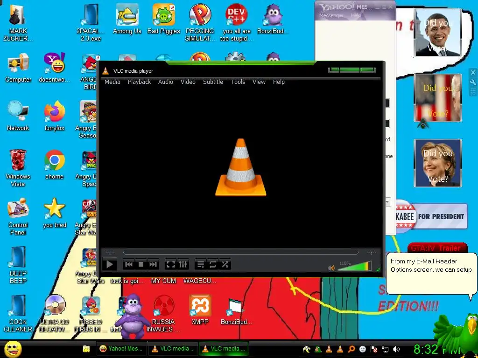The image size is (478, 358).
Task: Select the bottom BonziBud flag icon
Action: tap(236, 312)
